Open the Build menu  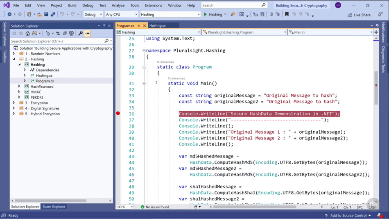(72, 5)
